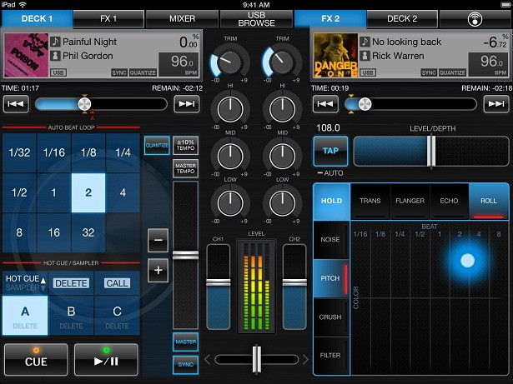Open the Mixer tab
This screenshot has width=513, height=384.
[x=183, y=18]
